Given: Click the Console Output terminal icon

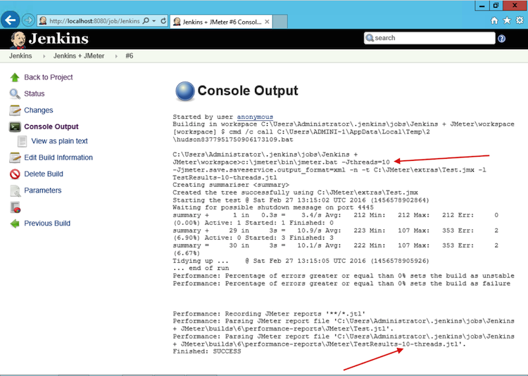Looking at the screenshot, I should tap(15, 127).
